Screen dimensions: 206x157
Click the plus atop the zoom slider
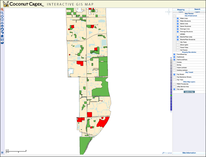click(x=171, y=58)
